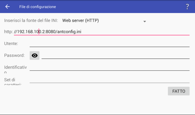Select the Web server (HTTP) combo box
Viewport: 195px width, 115px height.
coord(104,21)
